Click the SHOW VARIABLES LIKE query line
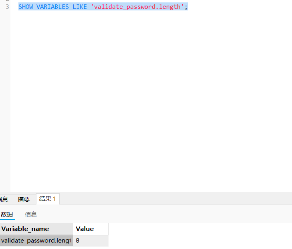This screenshot has width=292, height=249. (x=103, y=7)
